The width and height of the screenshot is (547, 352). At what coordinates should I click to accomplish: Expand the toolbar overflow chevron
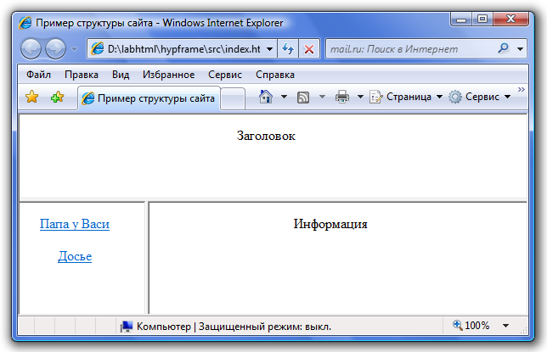point(522,90)
